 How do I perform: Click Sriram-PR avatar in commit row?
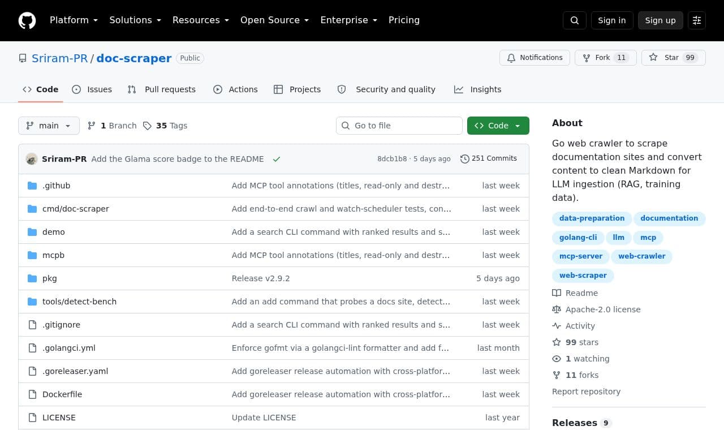point(32,159)
